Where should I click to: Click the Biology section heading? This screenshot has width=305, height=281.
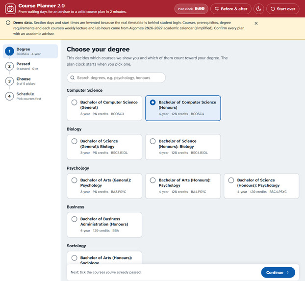click(x=74, y=129)
